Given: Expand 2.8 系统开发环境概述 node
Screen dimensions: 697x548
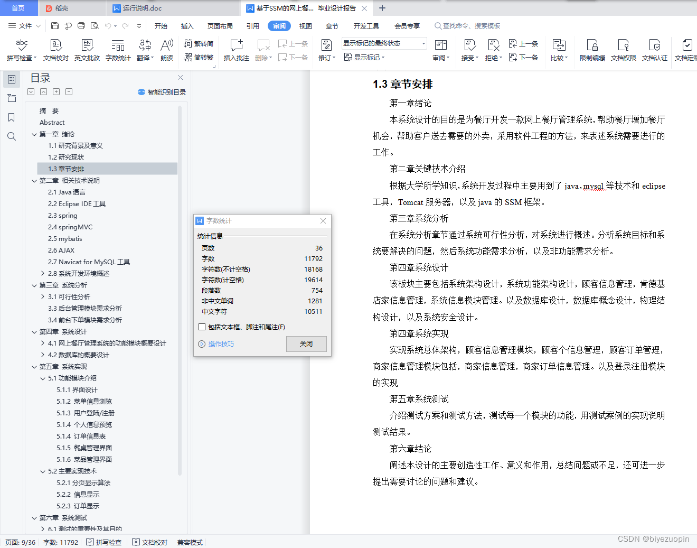Looking at the screenshot, I should click(x=43, y=274).
